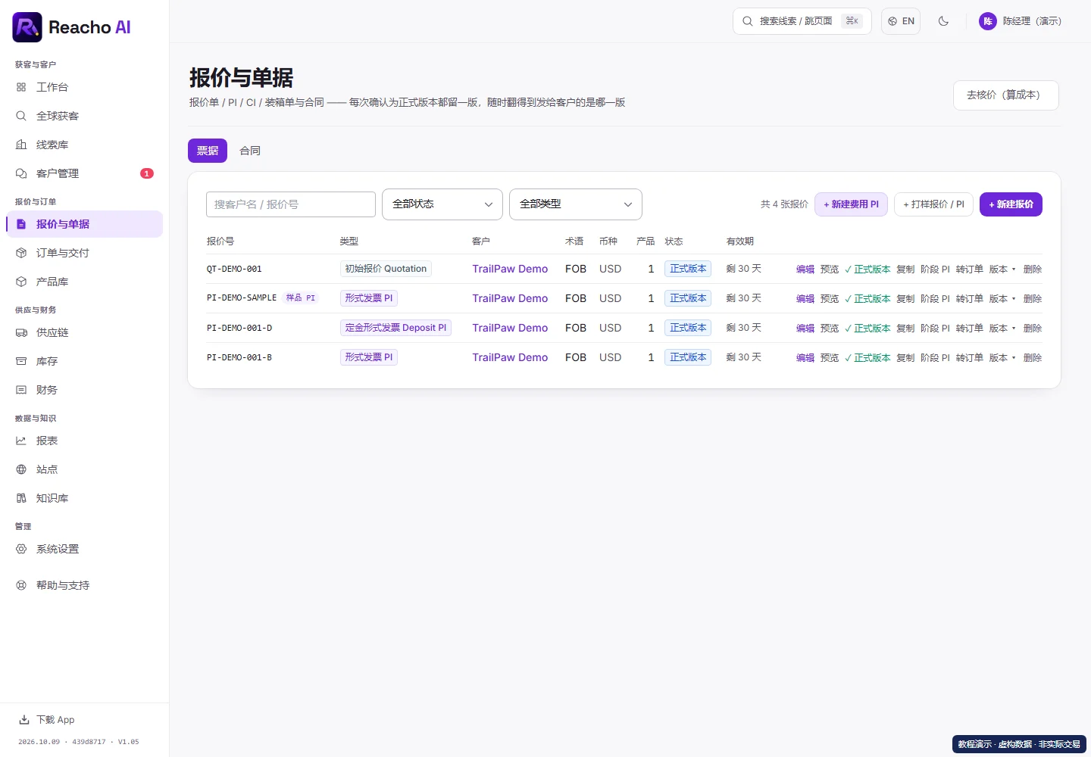The image size is (1091, 757).
Task: Click the + 新建报价 button
Action: (1011, 204)
